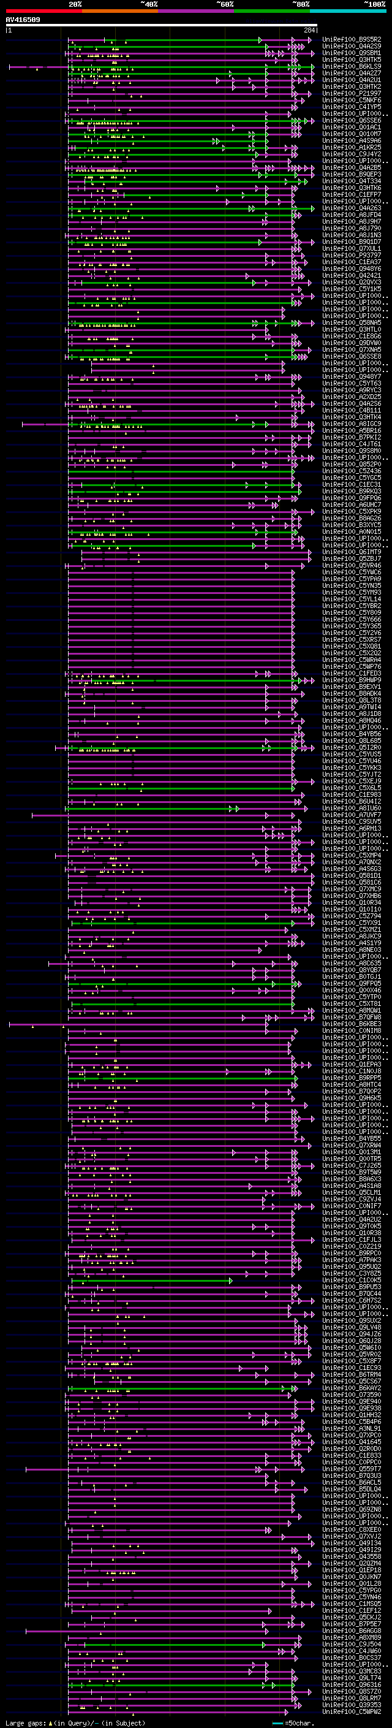
Task: Select the UniRef100_C5Z794 label
Action: tap(351, 916)
